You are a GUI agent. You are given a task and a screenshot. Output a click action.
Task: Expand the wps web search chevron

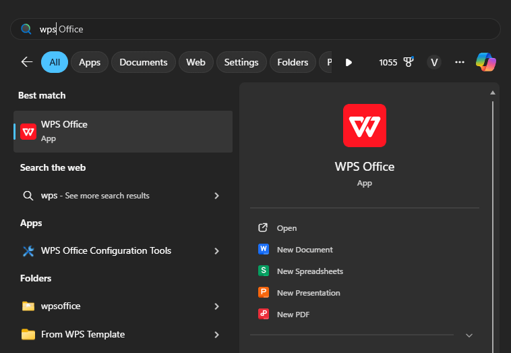216,196
